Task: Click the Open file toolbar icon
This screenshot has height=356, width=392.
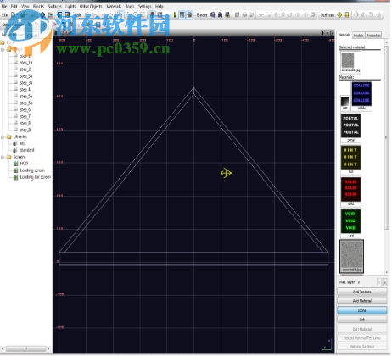Action: click(23, 14)
